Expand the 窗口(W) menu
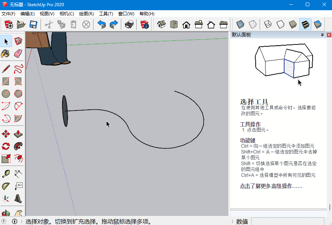332x225 pixels. click(x=126, y=13)
